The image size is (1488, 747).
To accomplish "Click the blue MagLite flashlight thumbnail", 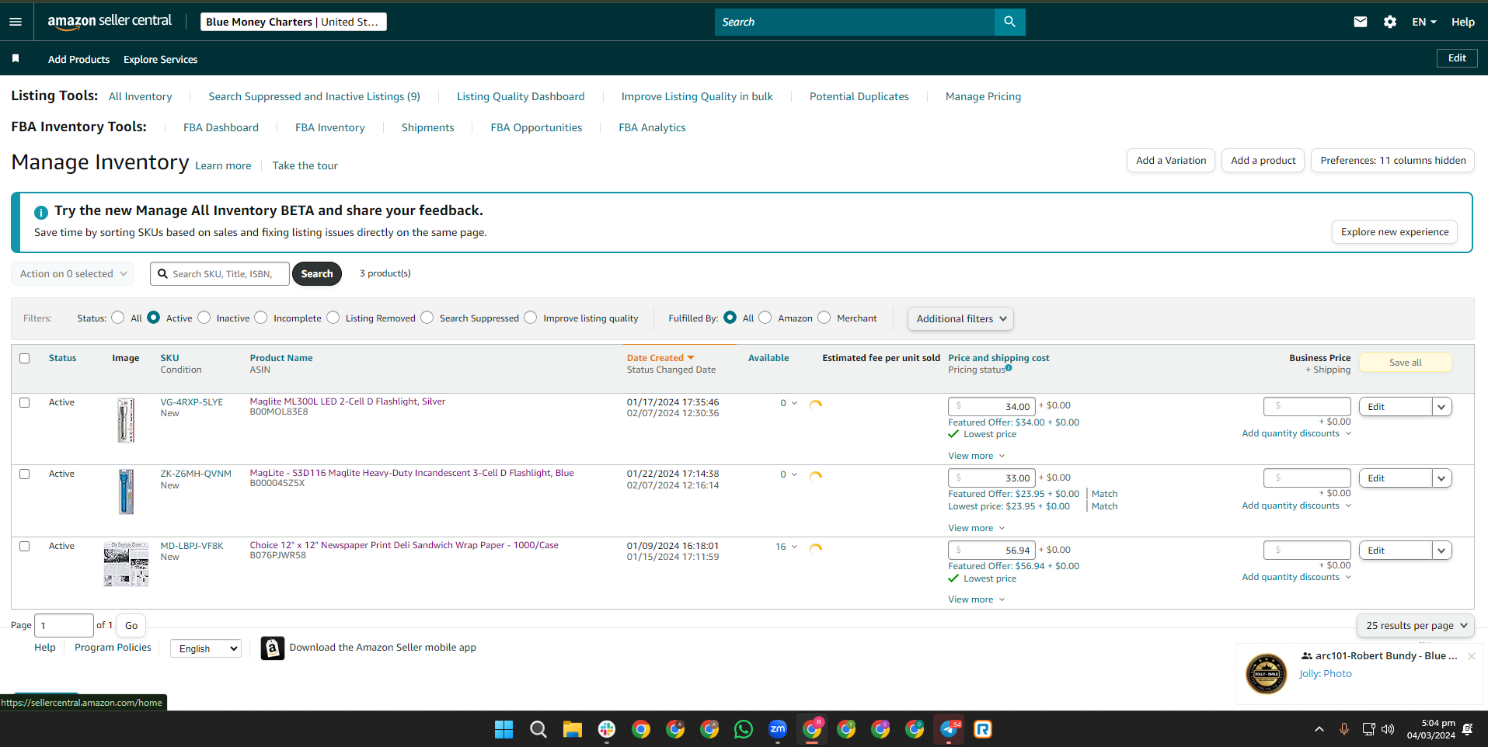I will [126, 492].
